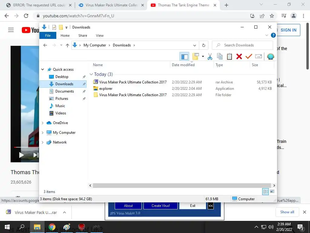Expand the My Computer tree node
The image size is (310, 233).
[42, 133]
